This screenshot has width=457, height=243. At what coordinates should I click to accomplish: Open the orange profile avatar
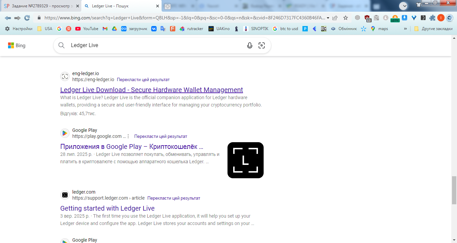click(441, 18)
